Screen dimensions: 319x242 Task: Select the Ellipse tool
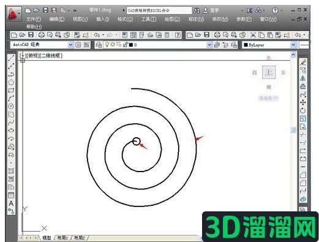pos(11,130)
